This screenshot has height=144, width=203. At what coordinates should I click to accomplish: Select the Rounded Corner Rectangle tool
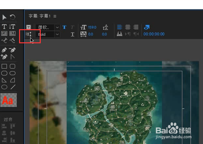click(12, 66)
